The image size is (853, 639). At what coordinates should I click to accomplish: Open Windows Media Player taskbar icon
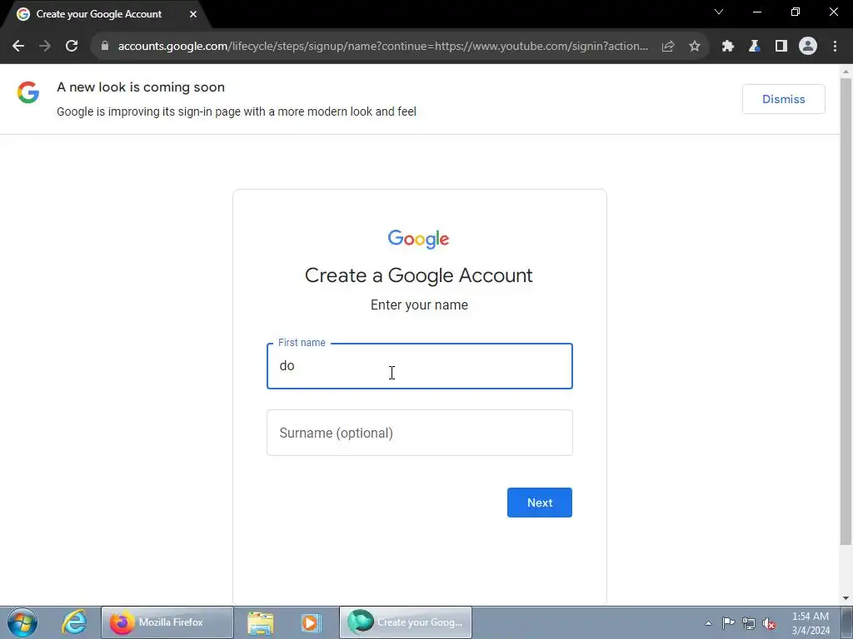tap(312, 622)
